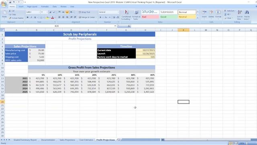This screenshot has width=257, height=145.
Task: Set Middle Align vertical alignment
Action: (x=63, y=12)
